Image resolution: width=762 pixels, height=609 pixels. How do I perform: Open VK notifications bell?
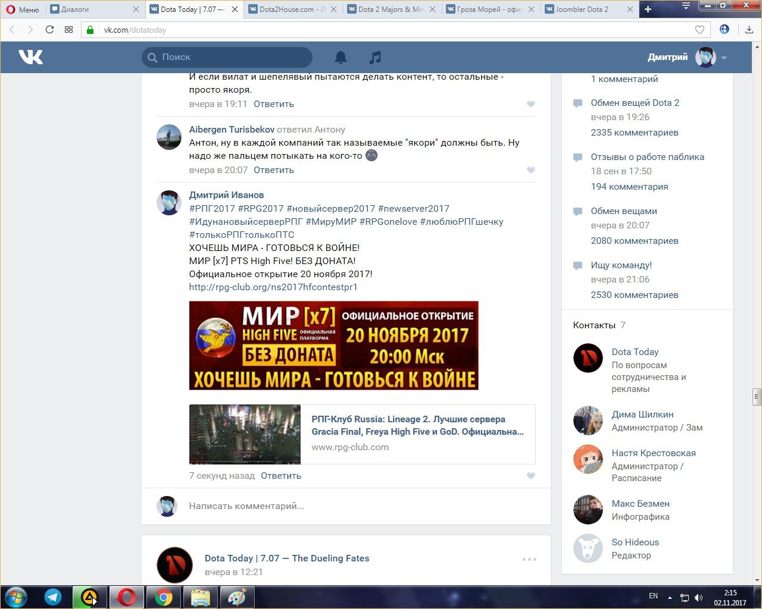(341, 57)
